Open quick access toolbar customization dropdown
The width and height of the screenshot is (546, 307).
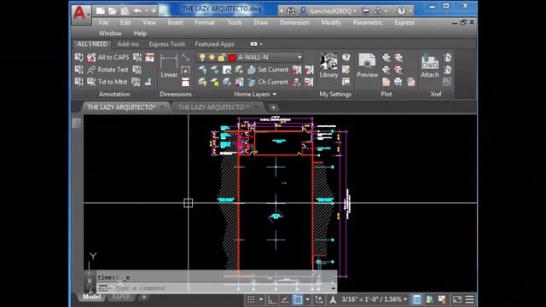[x=154, y=11]
